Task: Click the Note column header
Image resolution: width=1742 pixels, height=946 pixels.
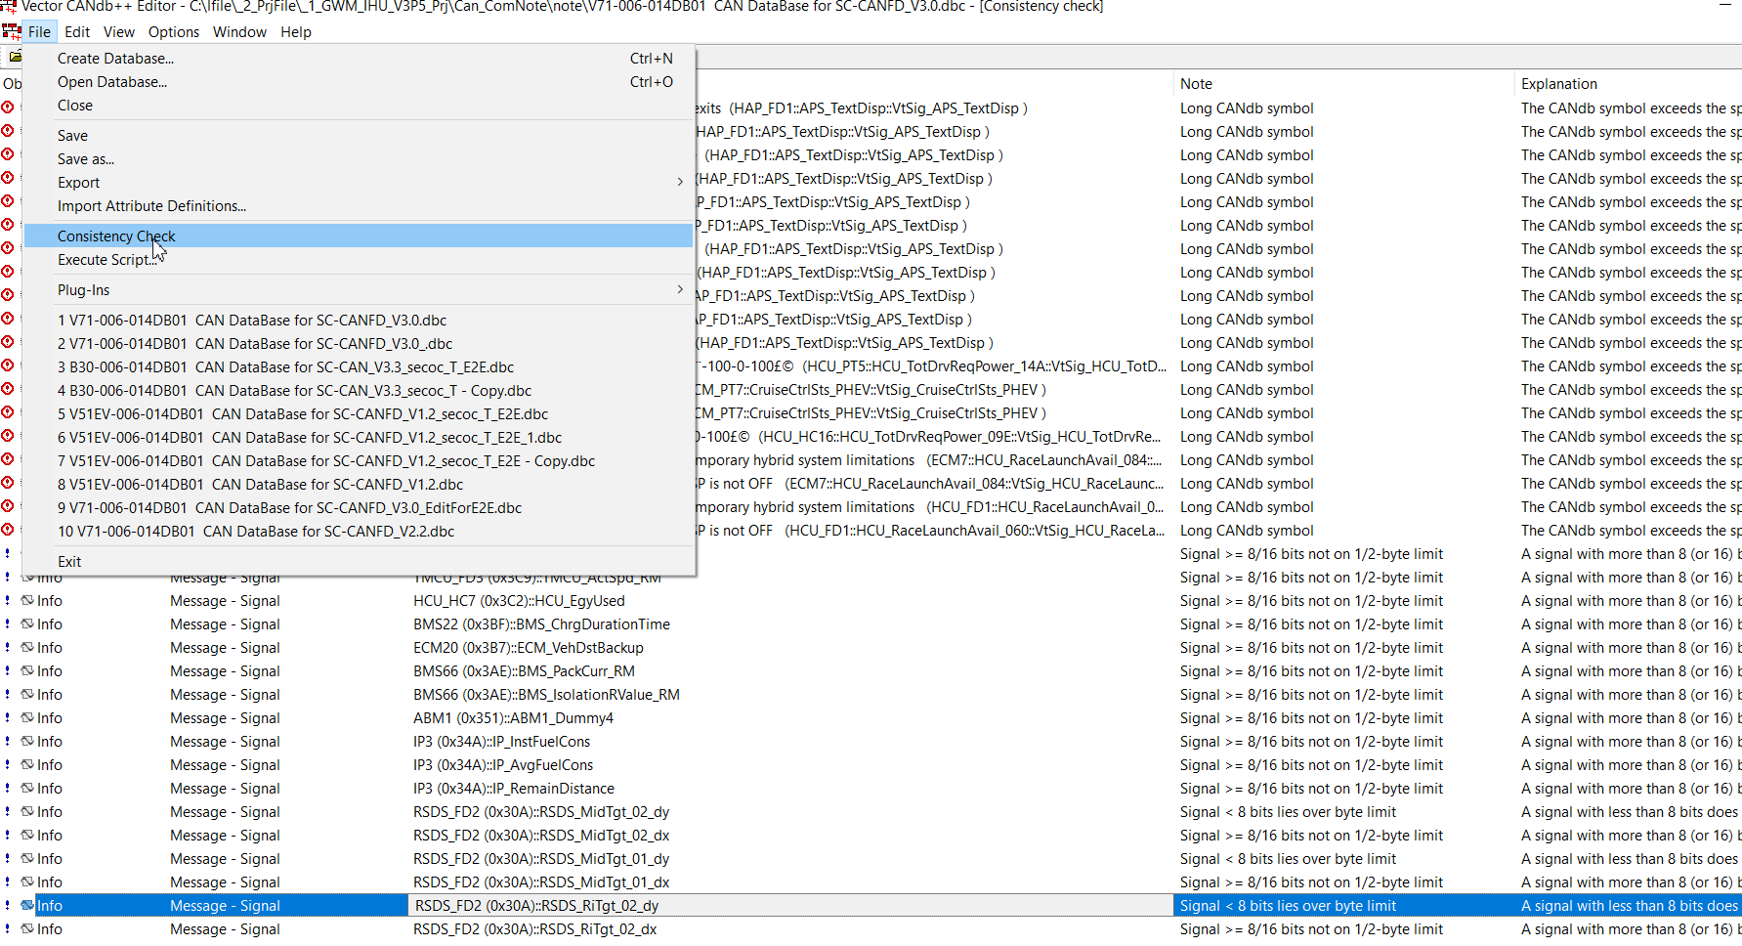Action: (x=1196, y=83)
